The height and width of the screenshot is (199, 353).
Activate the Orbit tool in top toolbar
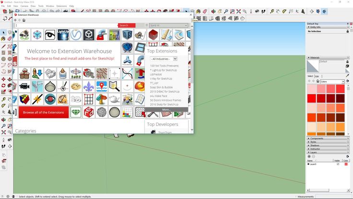pyautogui.click(x=213, y=11)
